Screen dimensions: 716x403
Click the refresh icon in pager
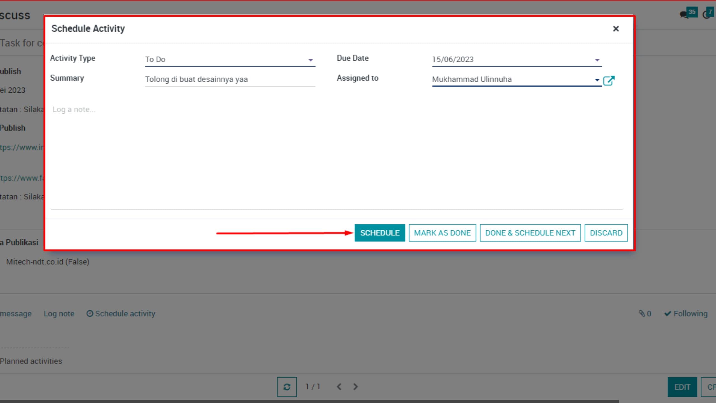point(287,387)
